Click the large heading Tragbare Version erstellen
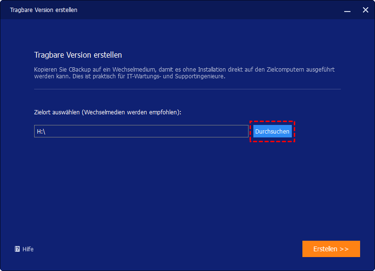 (x=78, y=55)
